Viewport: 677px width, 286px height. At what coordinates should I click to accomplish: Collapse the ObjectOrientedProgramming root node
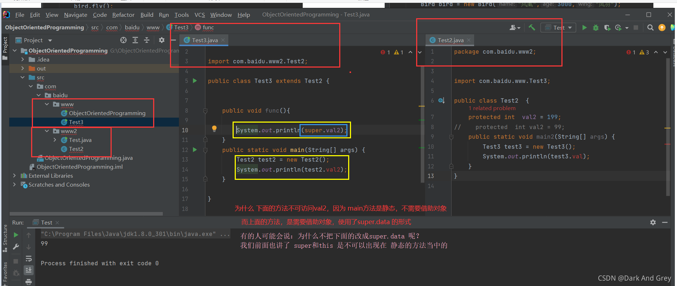(x=15, y=50)
